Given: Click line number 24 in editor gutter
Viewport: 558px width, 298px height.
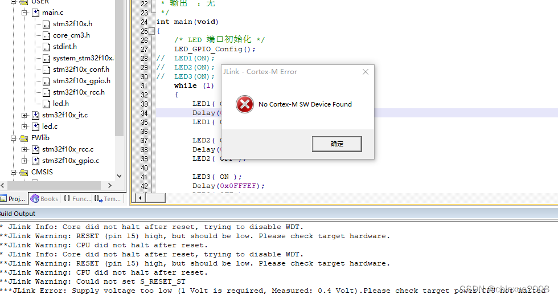Looking at the screenshot, I should click(x=144, y=22).
